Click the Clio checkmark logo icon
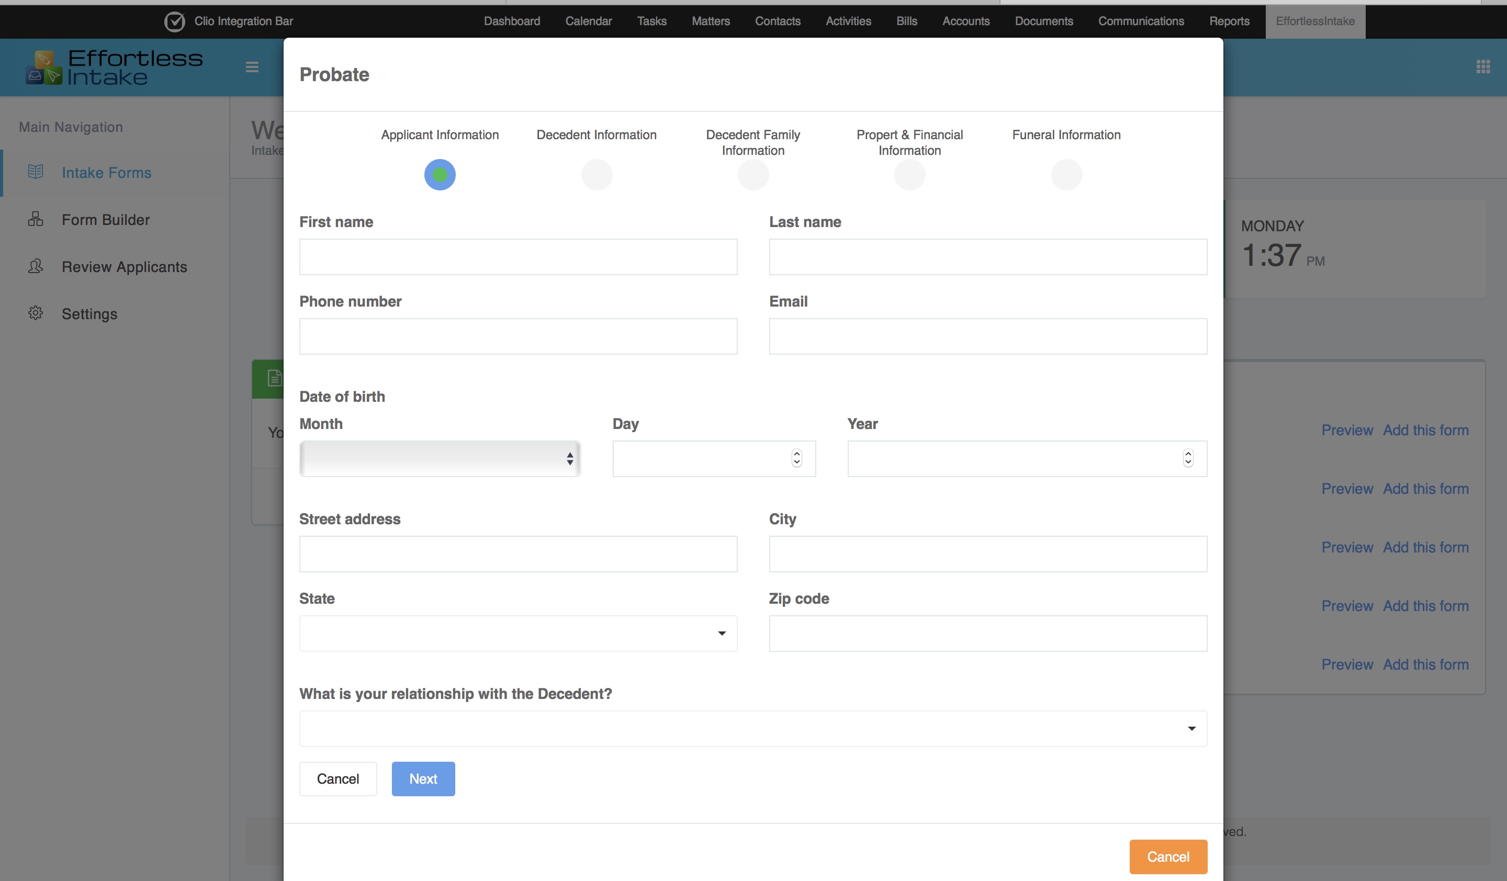The image size is (1507, 881). (175, 21)
